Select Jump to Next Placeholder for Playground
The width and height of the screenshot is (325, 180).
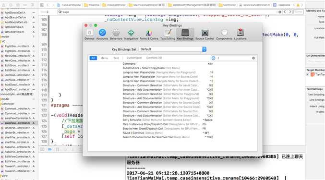168,72
